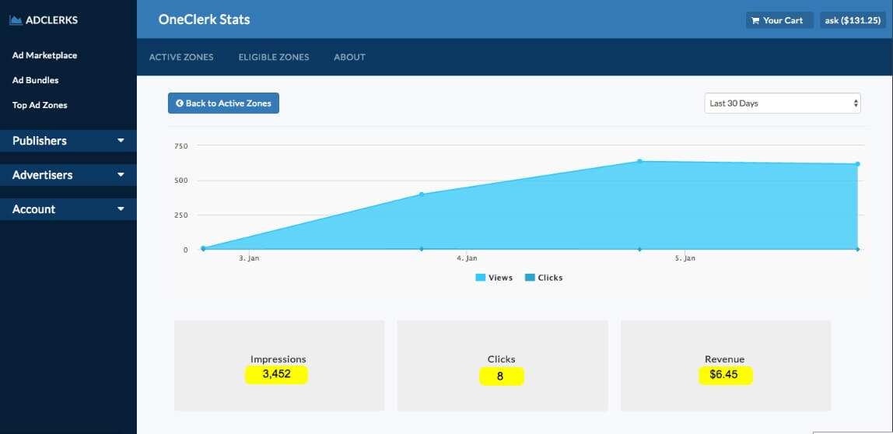Click the ask ($131.25) account button
Viewport: 893px width, 434px height.
tap(853, 20)
